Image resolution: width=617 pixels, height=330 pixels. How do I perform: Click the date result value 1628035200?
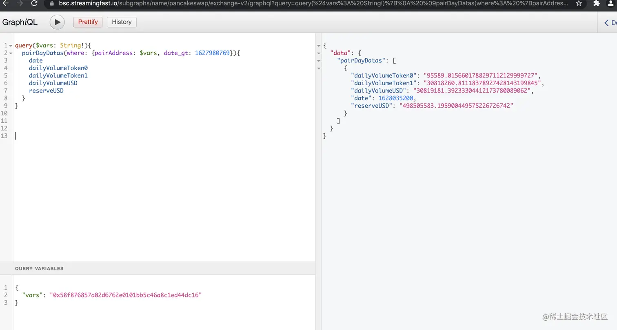pos(396,98)
